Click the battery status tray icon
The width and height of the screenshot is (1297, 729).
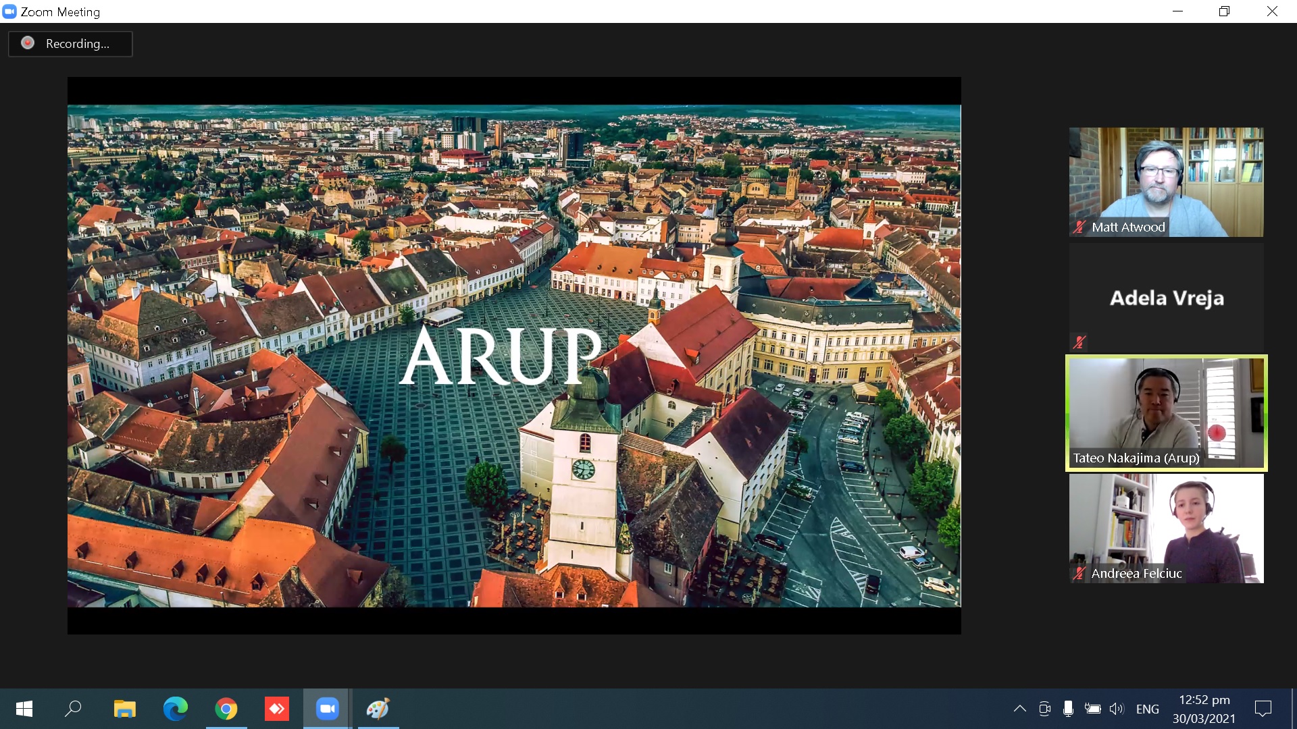1092,709
